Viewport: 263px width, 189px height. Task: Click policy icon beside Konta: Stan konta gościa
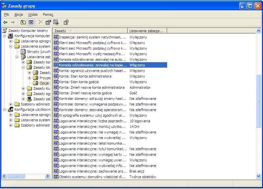coord(56,82)
